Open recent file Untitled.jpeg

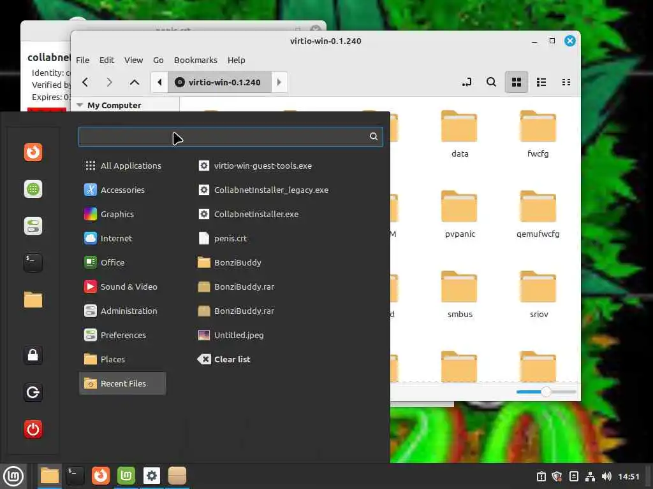[231, 335]
